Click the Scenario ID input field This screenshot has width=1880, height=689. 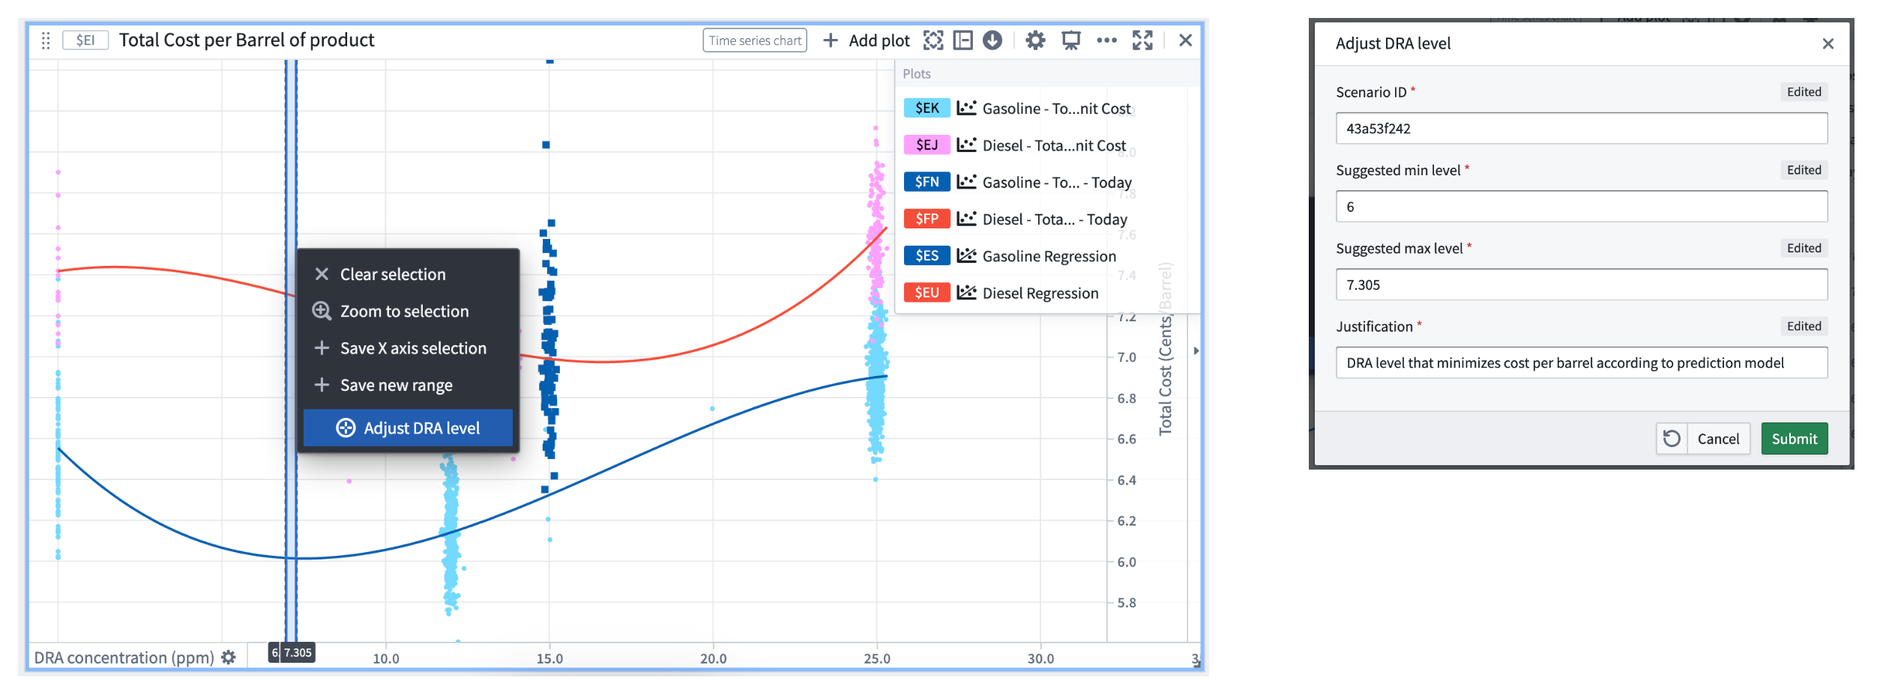[x=1582, y=129]
